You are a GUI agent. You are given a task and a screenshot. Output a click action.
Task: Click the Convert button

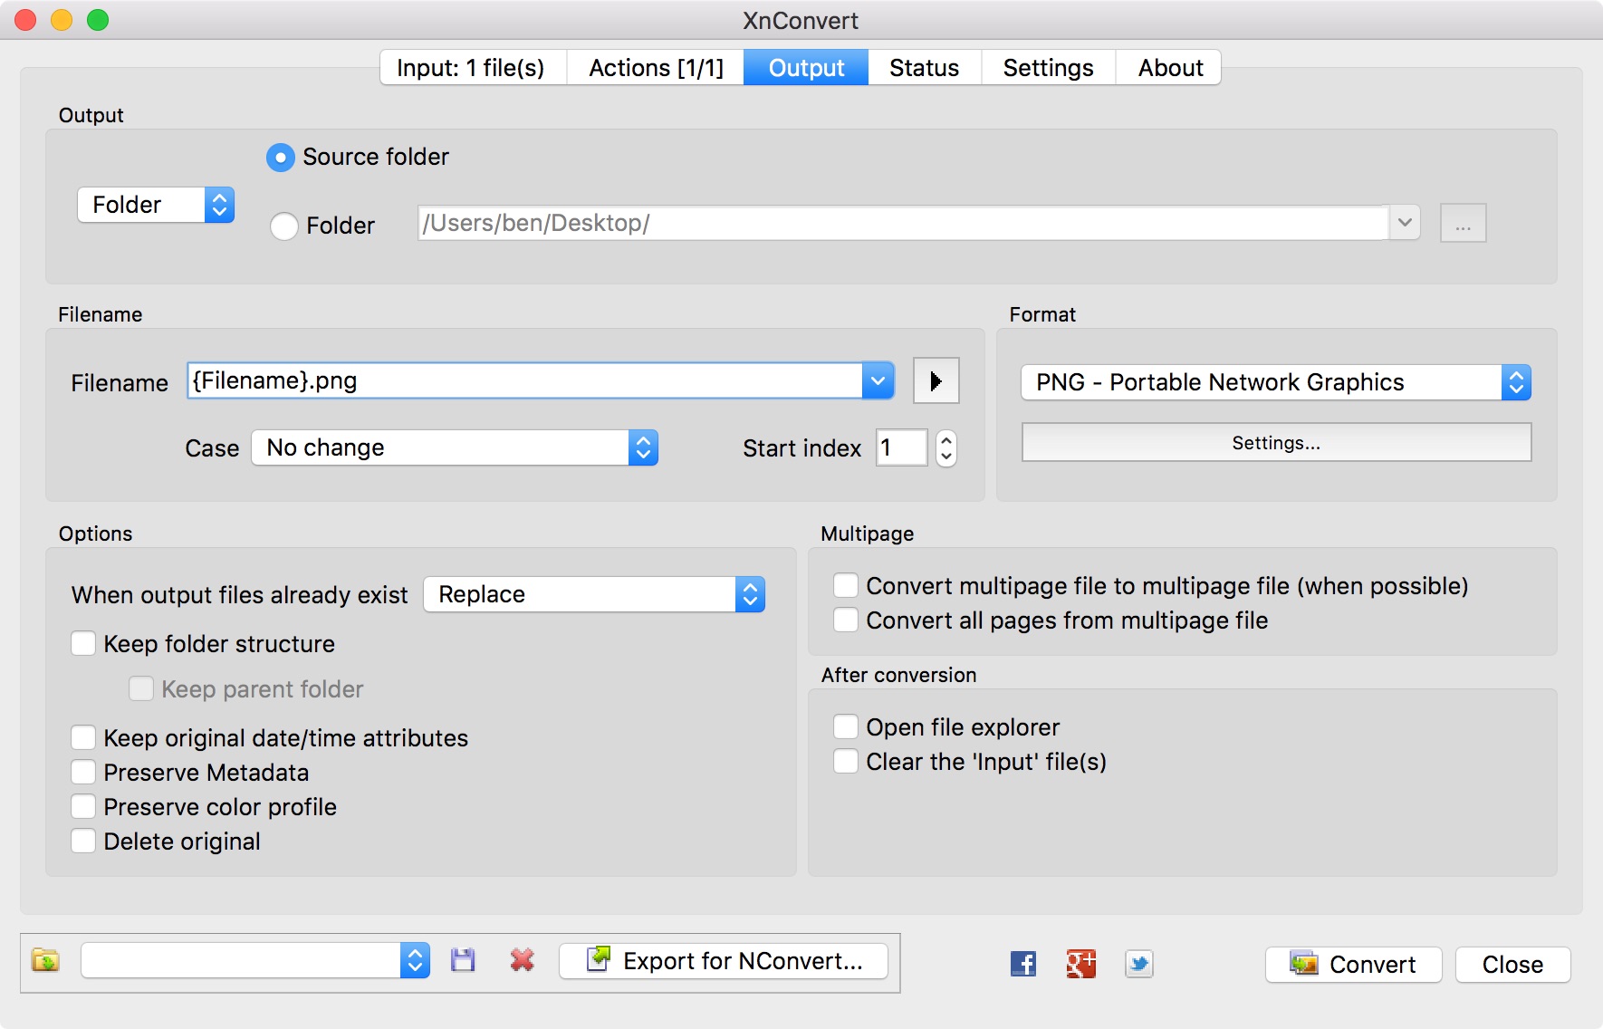[1353, 965]
